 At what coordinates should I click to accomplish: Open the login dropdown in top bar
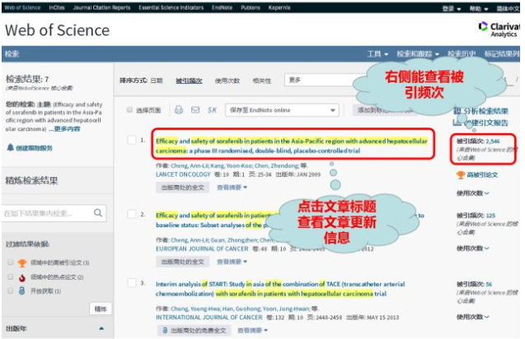(452, 8)
